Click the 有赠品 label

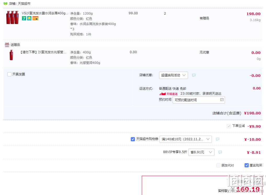[204, 18]
